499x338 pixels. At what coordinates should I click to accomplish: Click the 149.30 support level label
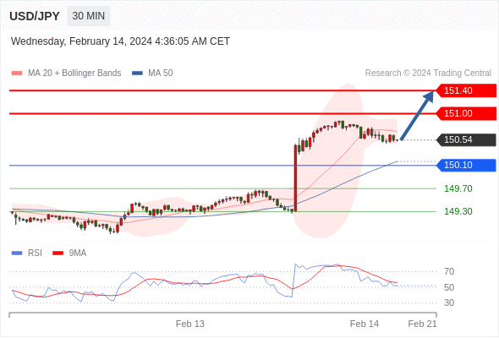click(x=458, y=211)
